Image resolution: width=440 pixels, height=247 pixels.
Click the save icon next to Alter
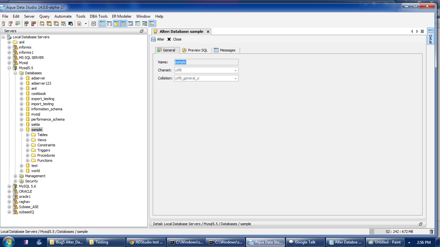[x=153, y=39]
